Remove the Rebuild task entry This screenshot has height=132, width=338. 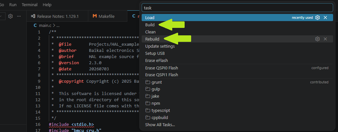coord(325,39)
